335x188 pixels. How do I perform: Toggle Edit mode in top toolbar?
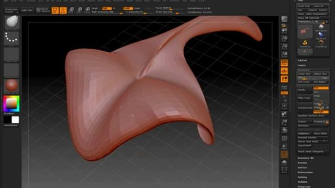55,10
